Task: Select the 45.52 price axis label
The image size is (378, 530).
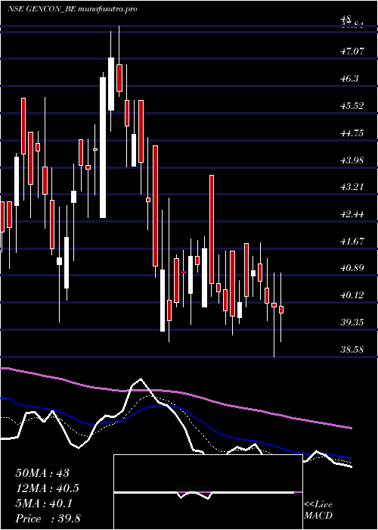Action: tap(352, 105)
